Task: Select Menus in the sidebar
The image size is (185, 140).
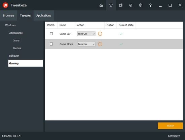Action: pyautogui.click(x=17, y=48)
